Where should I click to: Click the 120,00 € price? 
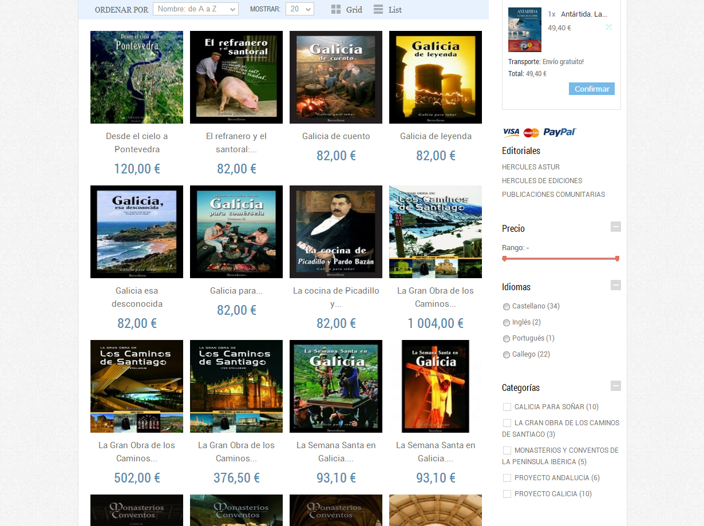coord(137,169)
